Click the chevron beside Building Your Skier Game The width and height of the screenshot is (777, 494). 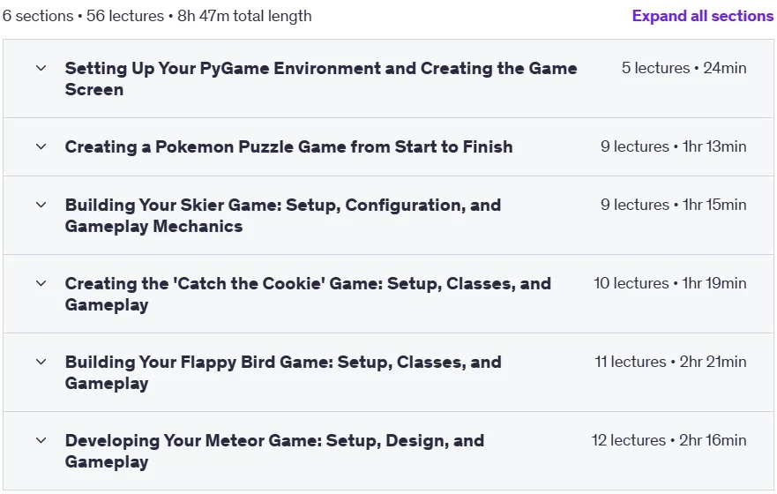pyautogui.click(x=41, y=205)
